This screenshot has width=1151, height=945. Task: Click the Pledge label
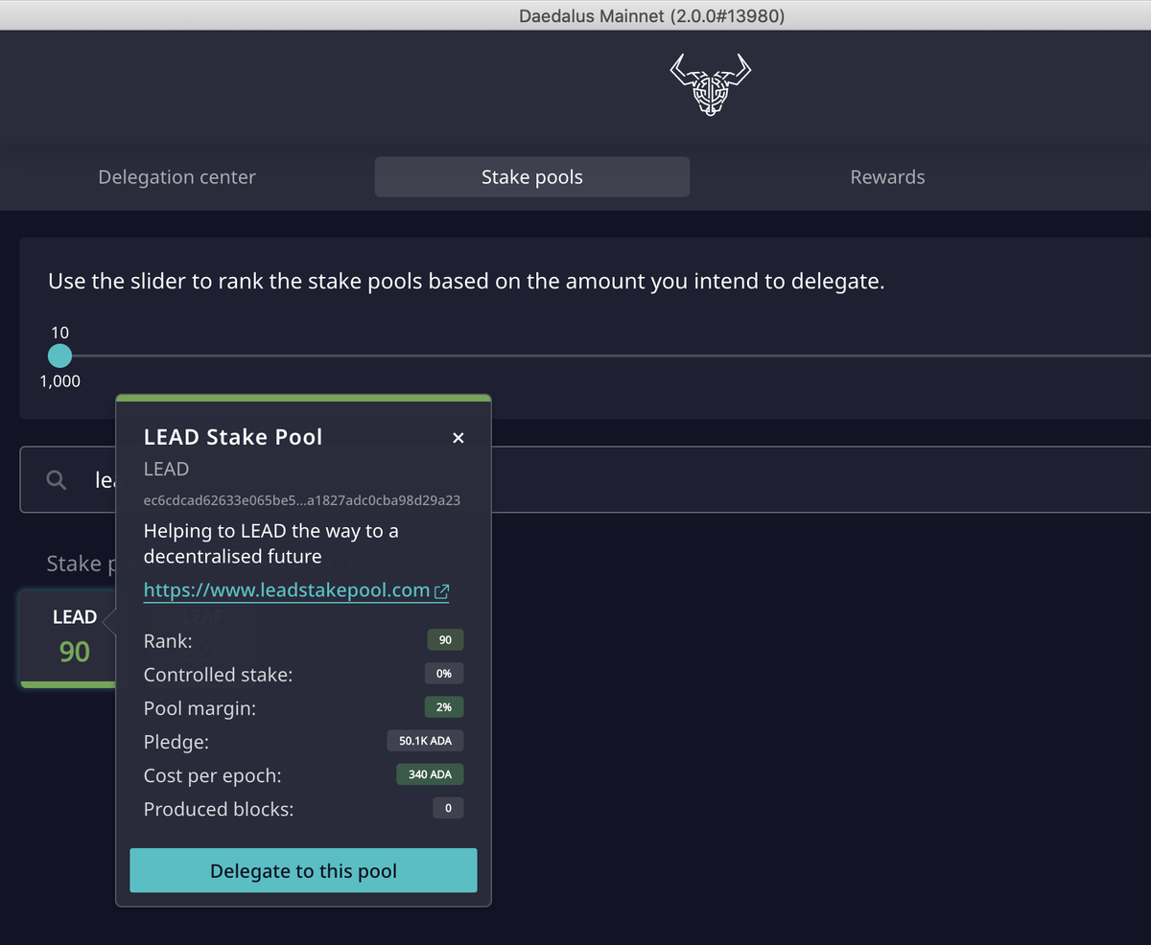(176, 742)
